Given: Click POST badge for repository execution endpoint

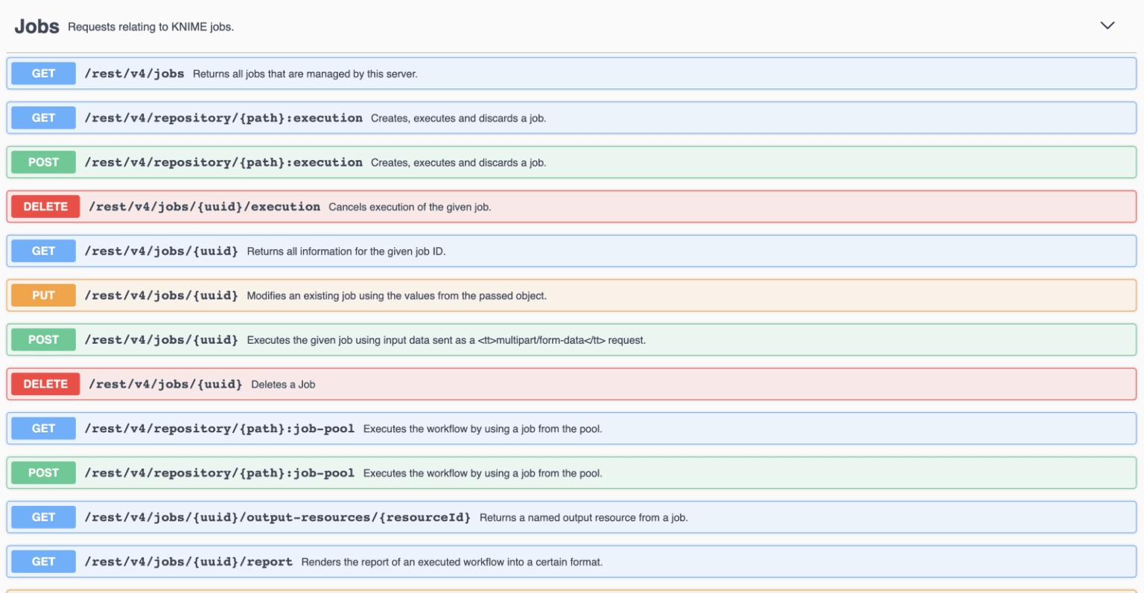Looking at the screenshot, I should point(43,162).
